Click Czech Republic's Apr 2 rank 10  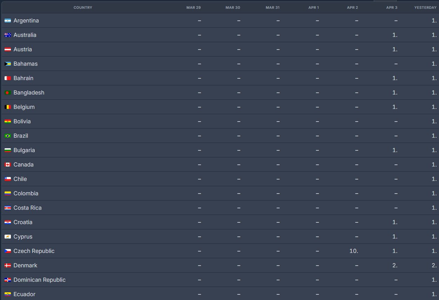[x=353, y=251]
